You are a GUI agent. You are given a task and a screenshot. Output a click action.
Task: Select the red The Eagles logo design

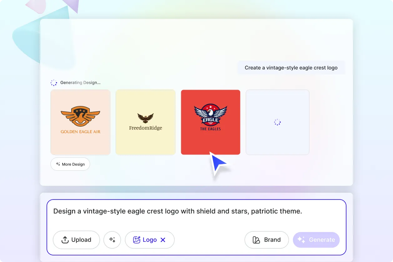pos(211,122)
